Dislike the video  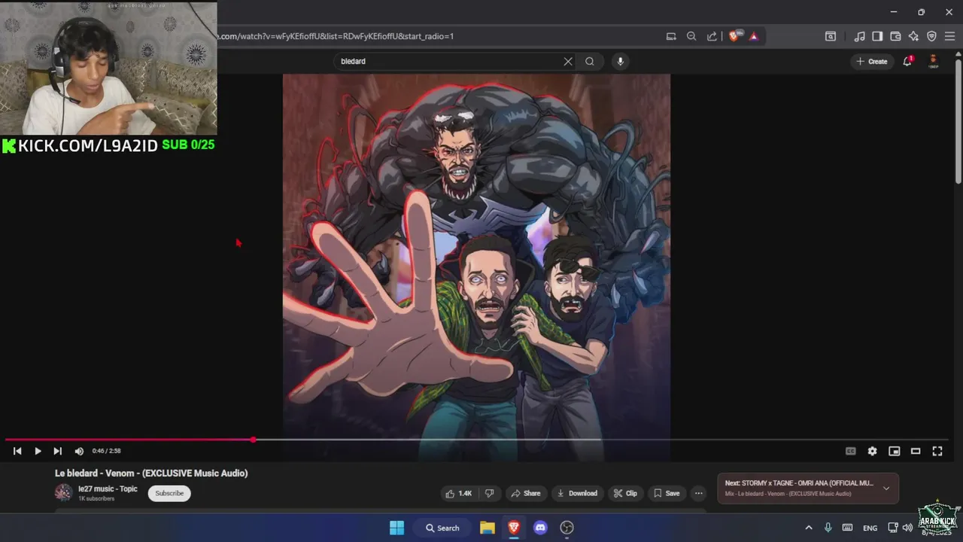[x=489, y=493]
